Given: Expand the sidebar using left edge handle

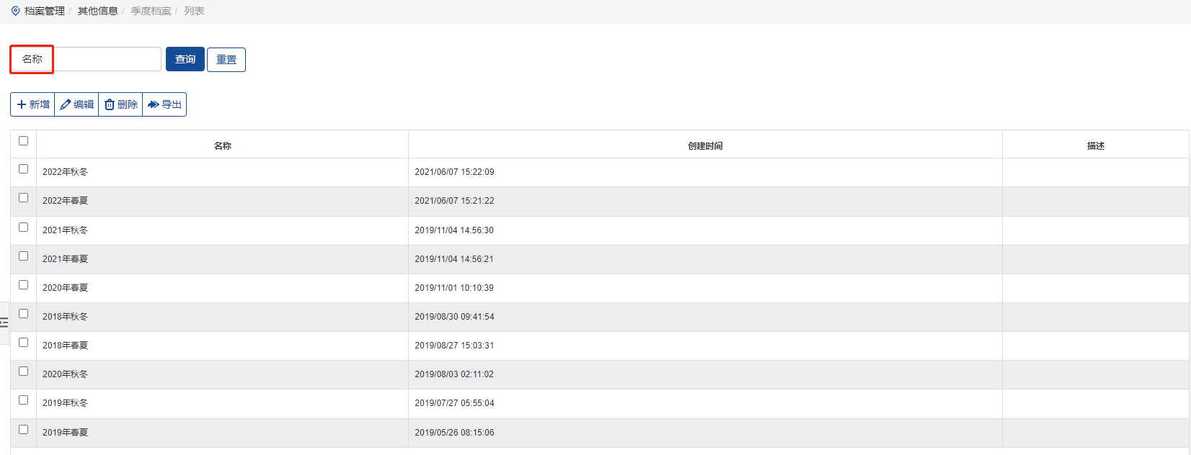Looking at the screenshot, I should point(4,323).
